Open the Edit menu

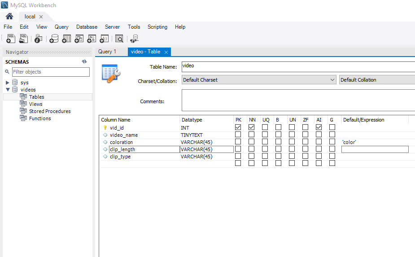coord(24,27)
